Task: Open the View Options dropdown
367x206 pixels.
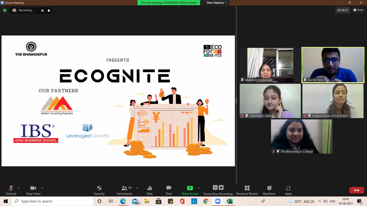Action: [216, 3]
